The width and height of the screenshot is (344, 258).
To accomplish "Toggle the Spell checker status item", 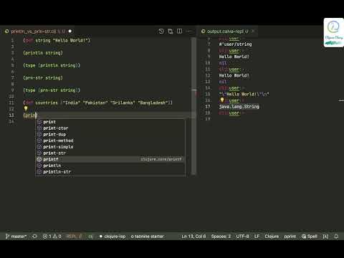I will (x=310, y=236).
